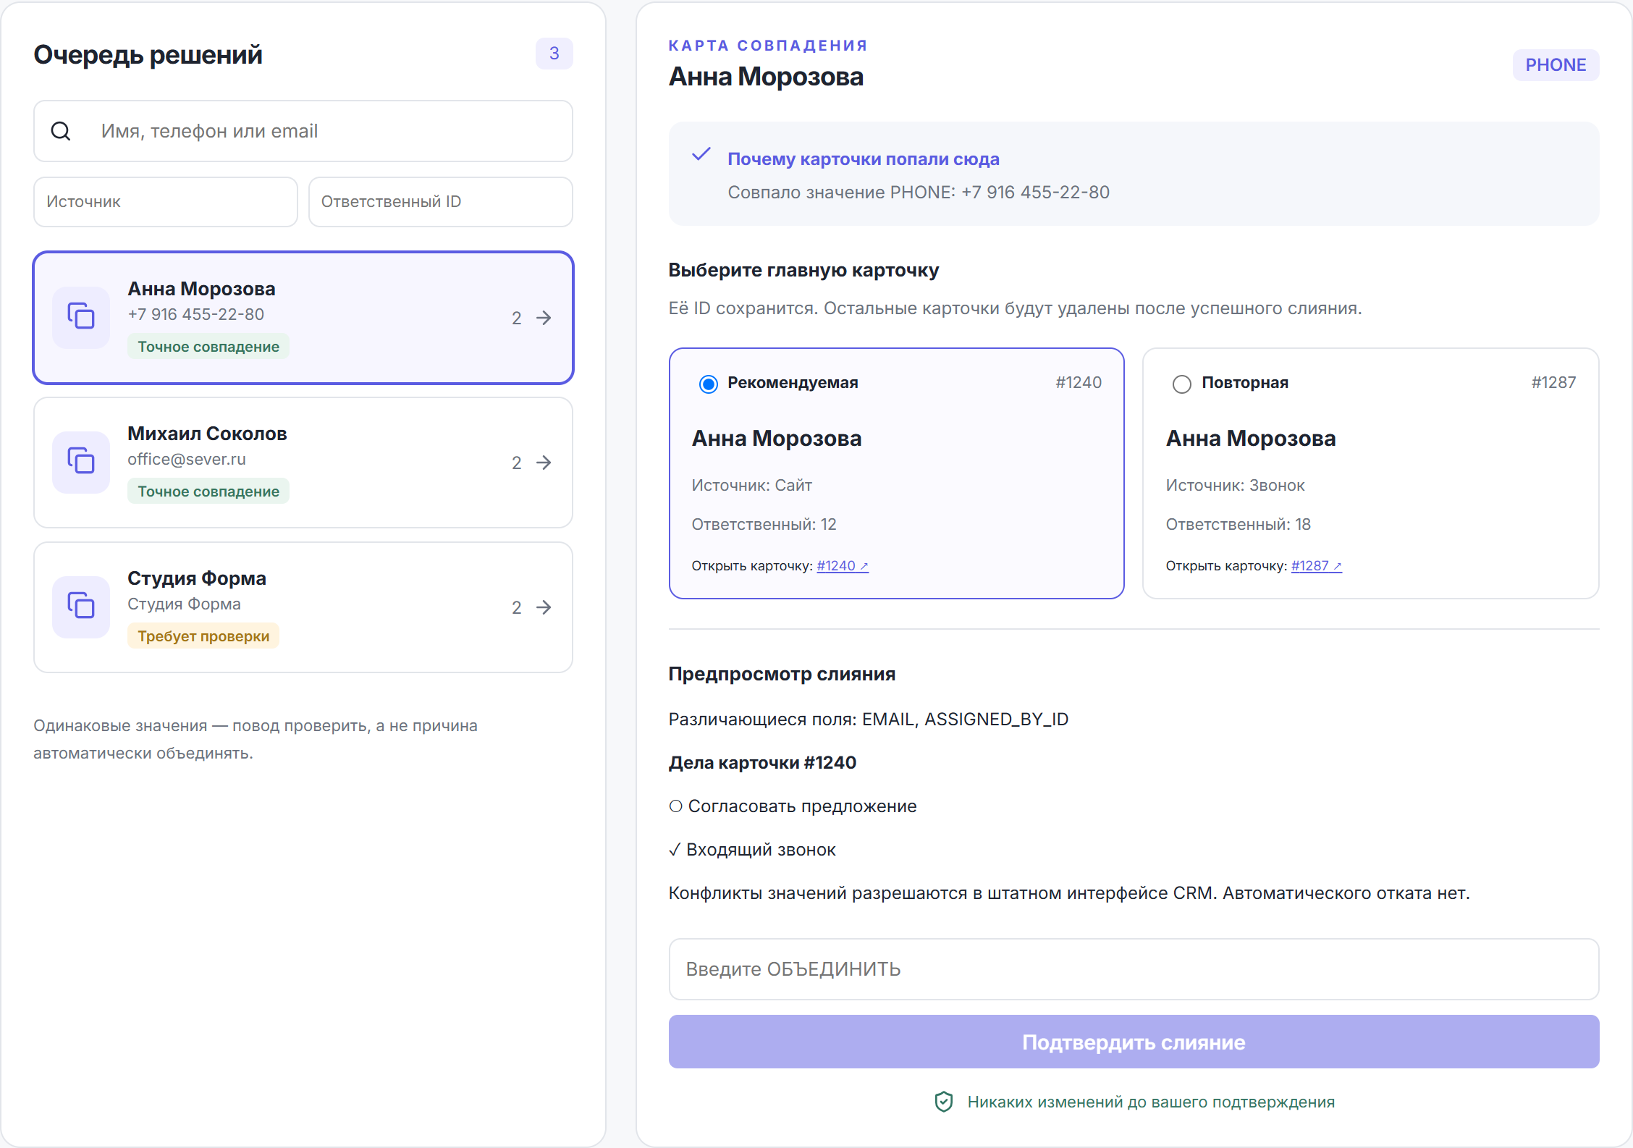Click duplicate icon in Анна Морозова queue row
This screenshot has width=1633, height=1148.
(81, 317)
